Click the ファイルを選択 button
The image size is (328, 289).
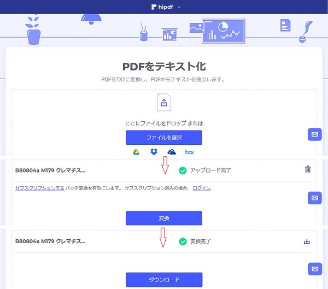click(x=164, y=138)
